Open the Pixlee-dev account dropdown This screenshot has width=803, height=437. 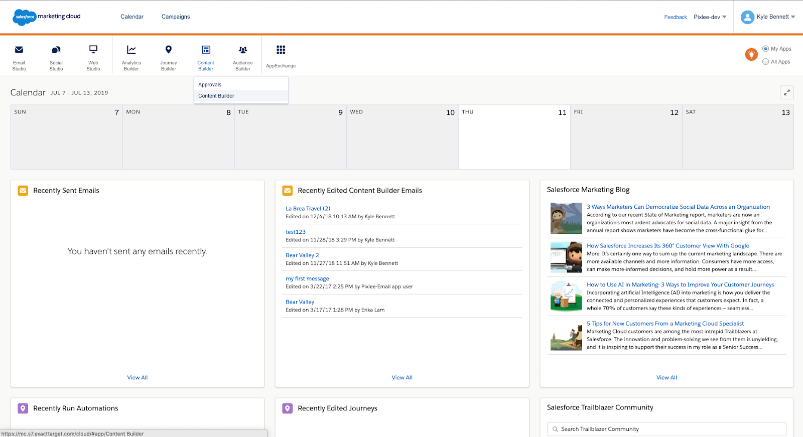710,17
